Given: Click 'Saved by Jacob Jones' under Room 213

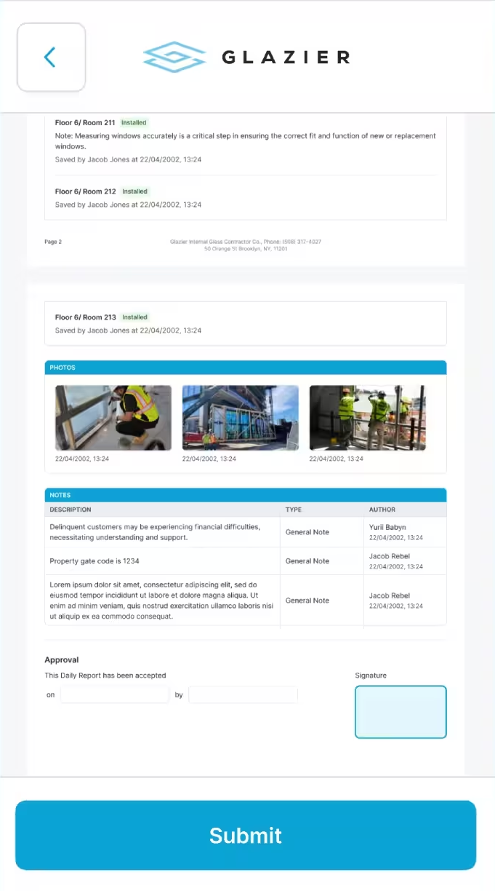Looking at the screenshot, I should [129, 330].
